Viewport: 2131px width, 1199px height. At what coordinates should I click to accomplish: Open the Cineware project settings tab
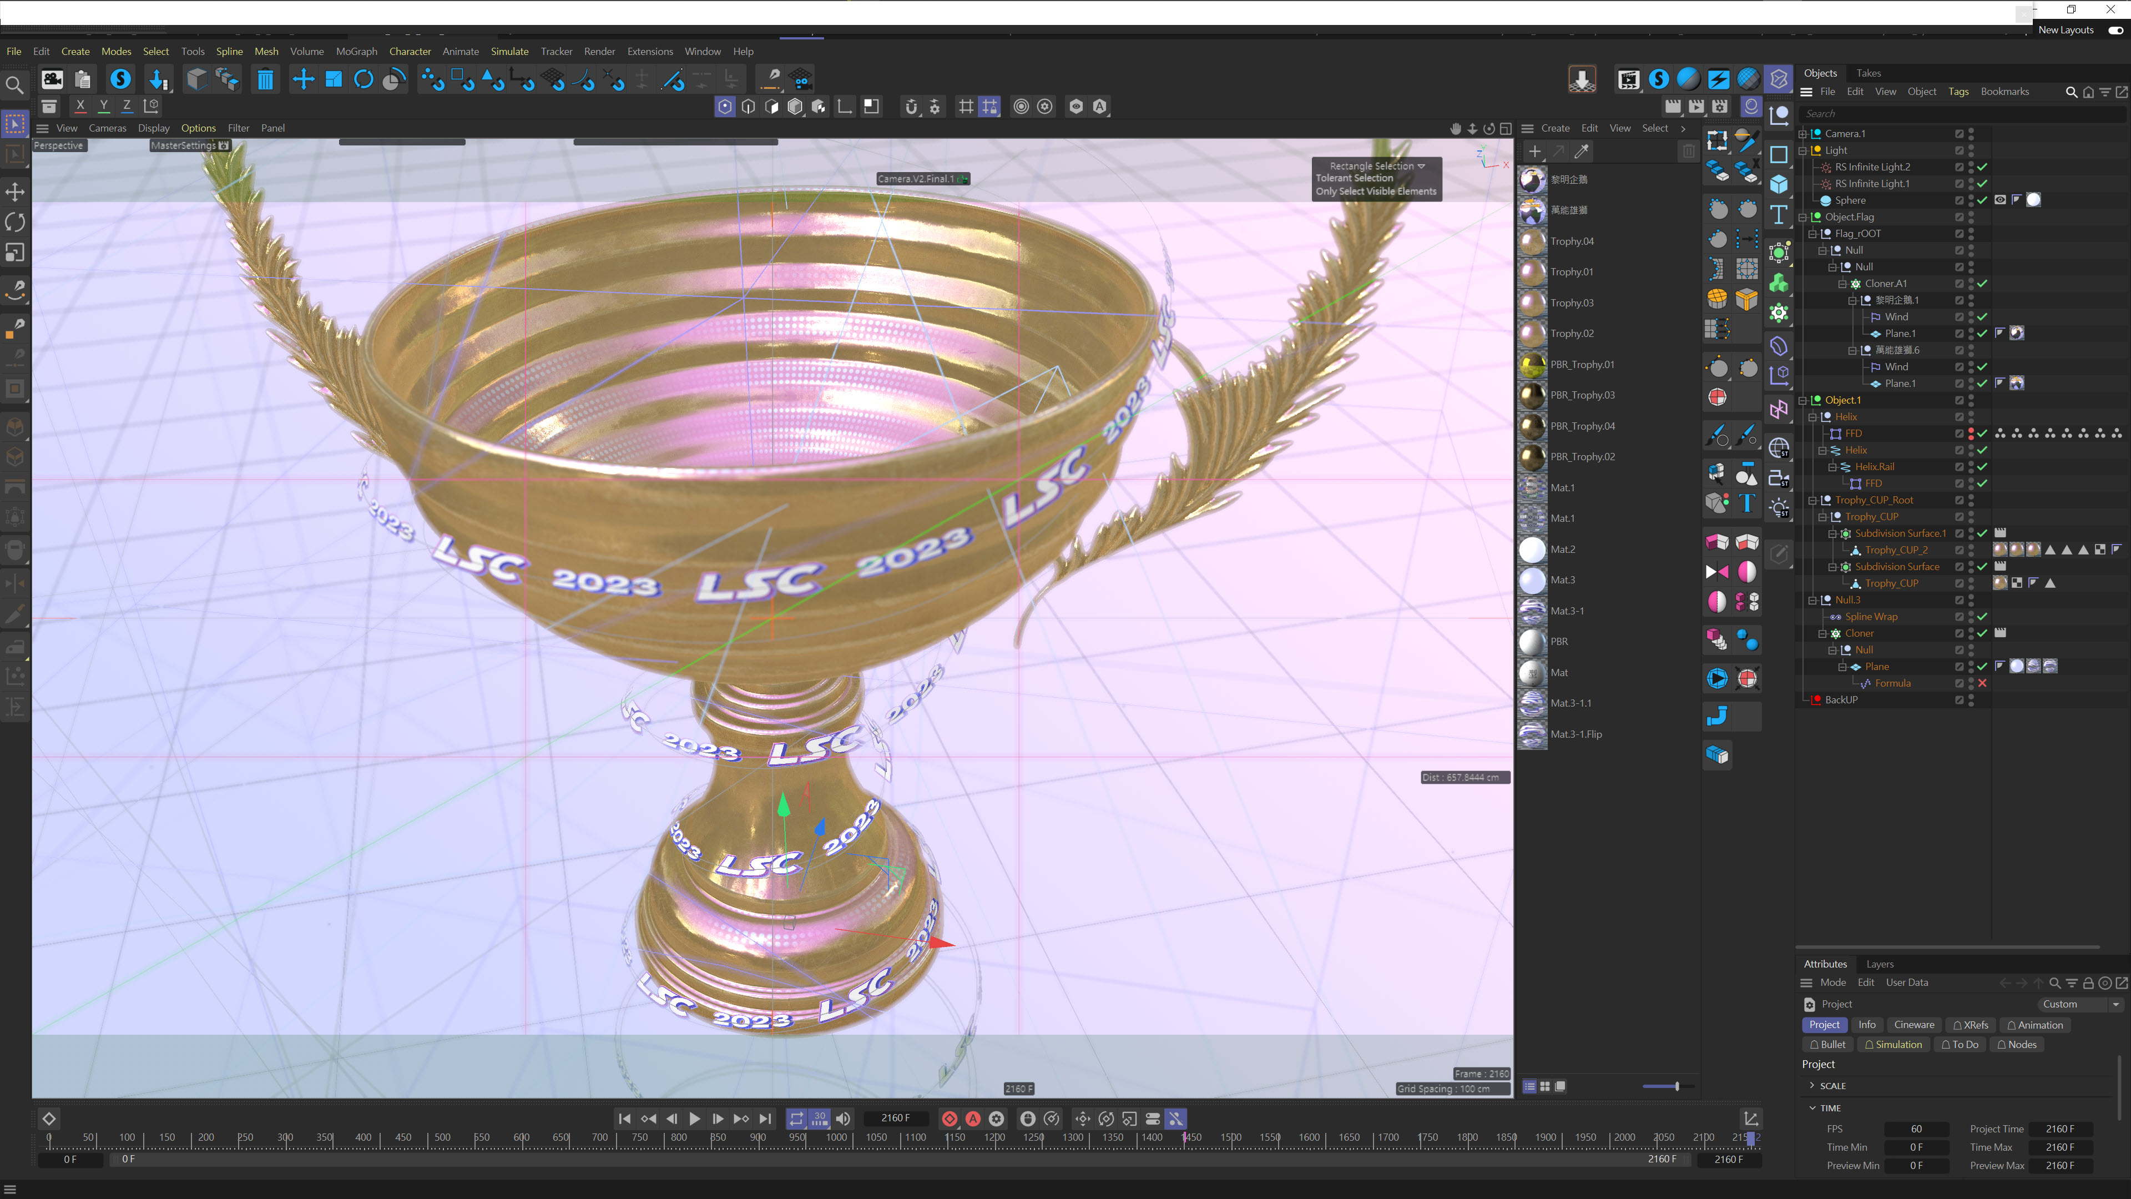pyautogui.click(x=1913, y=1024)
